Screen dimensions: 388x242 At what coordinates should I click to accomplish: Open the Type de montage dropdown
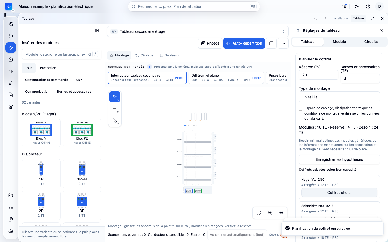(339, 97)
